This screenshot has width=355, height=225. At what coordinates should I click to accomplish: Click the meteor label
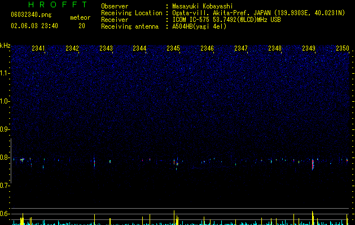pyautogui.click(x=80, y=17)
